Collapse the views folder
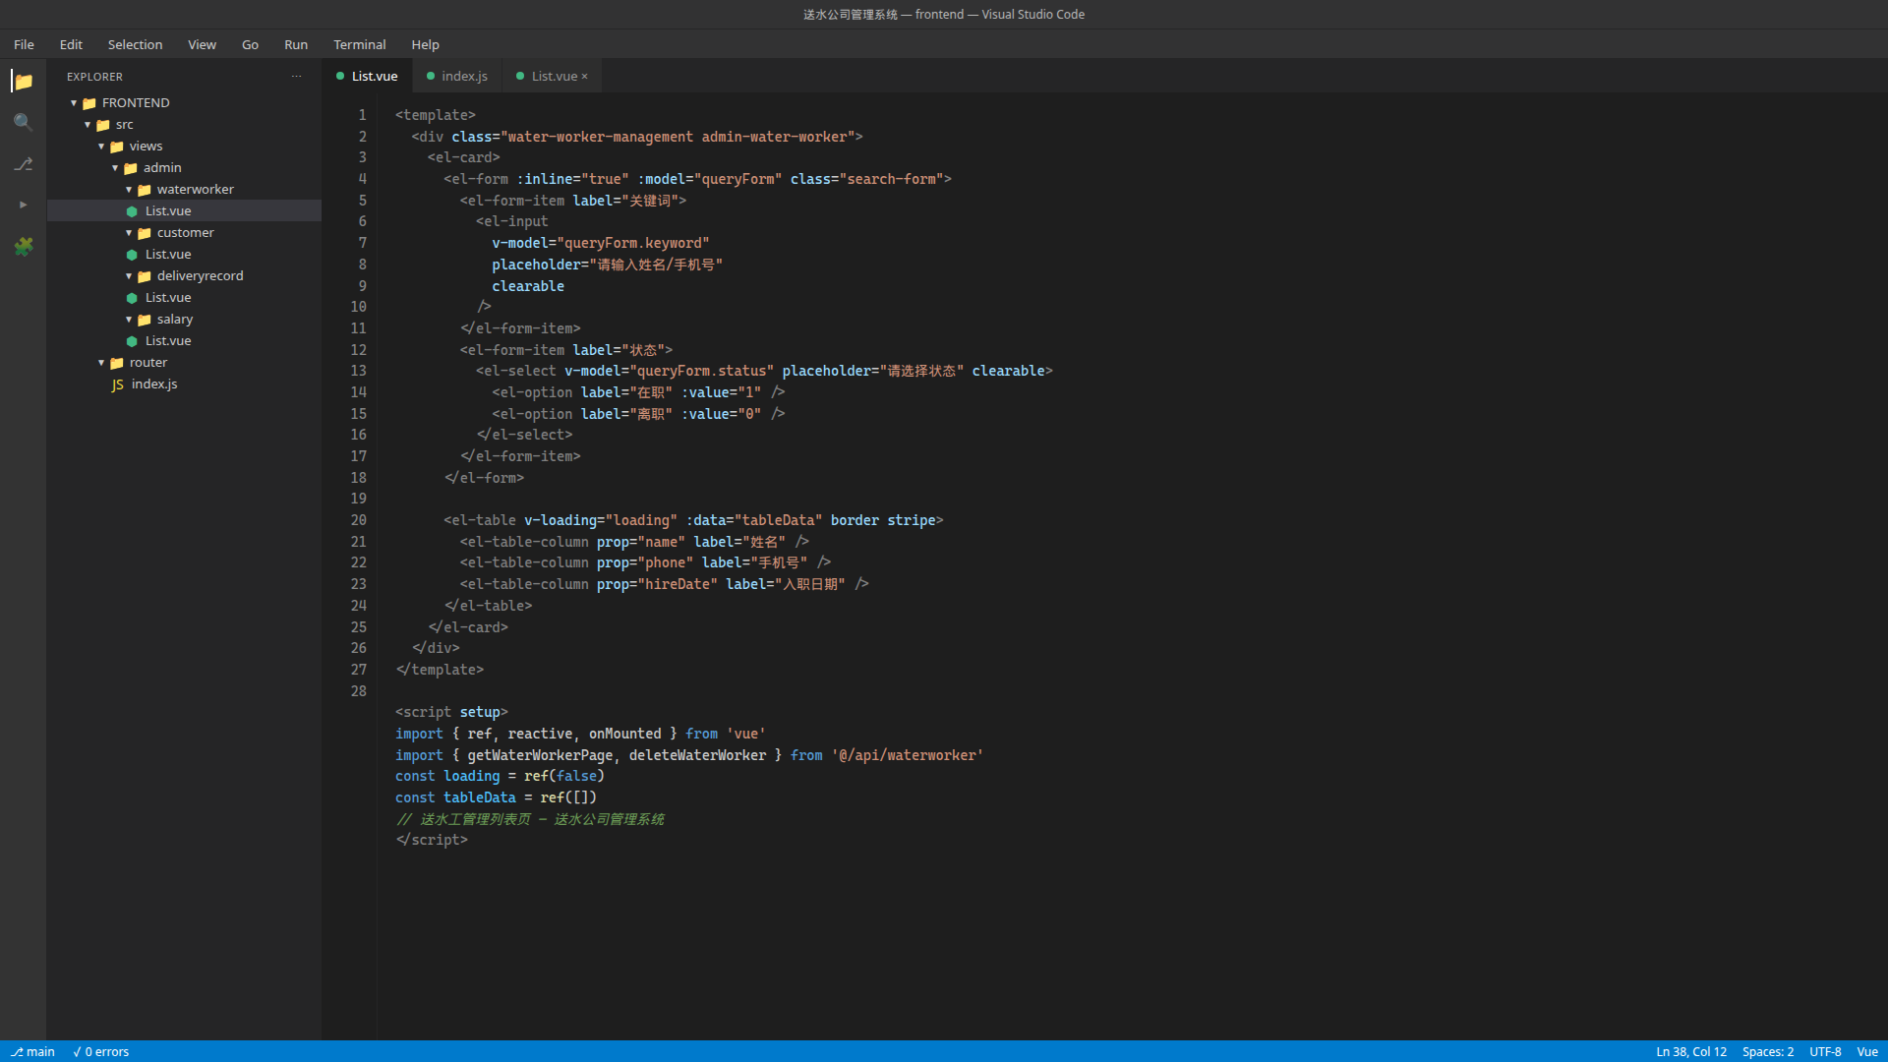This screenshot has height=1062, width=1888. pos(101,147)
